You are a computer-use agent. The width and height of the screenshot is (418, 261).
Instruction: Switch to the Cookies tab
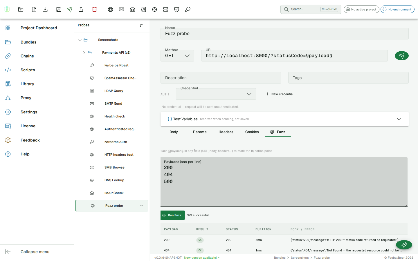pos(252,132)
